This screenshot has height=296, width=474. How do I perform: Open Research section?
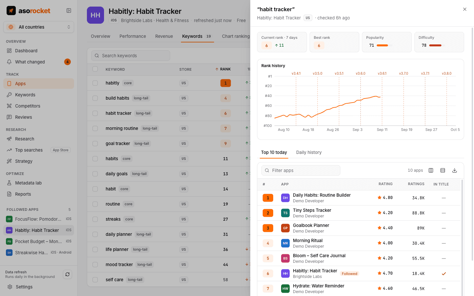tap(39, 139)
